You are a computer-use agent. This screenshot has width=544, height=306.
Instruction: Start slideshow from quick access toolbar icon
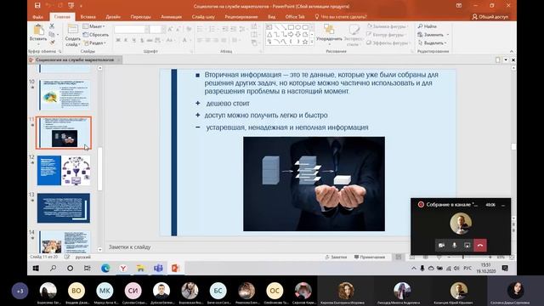coord(71,6)
